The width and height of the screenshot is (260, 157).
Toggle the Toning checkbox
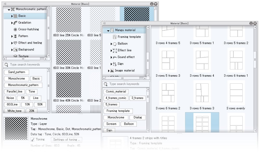(32, 140)
